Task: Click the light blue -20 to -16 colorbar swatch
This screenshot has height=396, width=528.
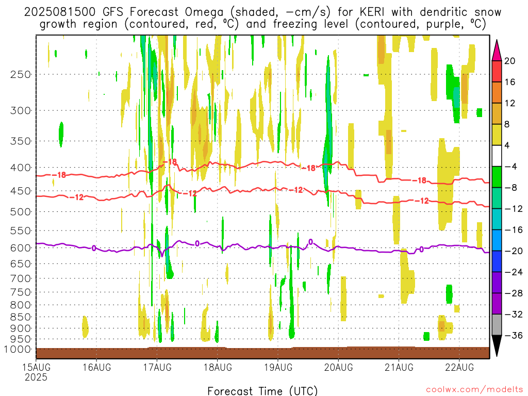Action: [x=497, y=240]
